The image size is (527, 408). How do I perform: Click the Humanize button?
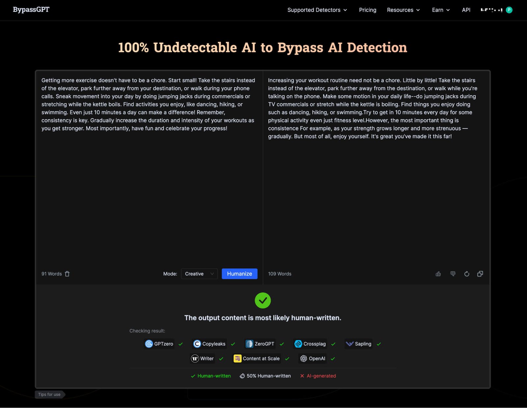point(239,274)
